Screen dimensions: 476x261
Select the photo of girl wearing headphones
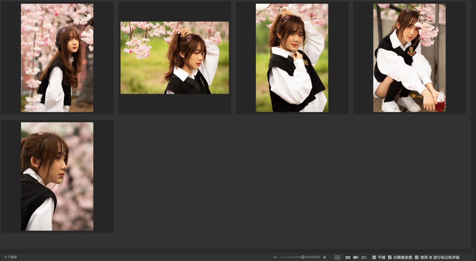(57, 58)
